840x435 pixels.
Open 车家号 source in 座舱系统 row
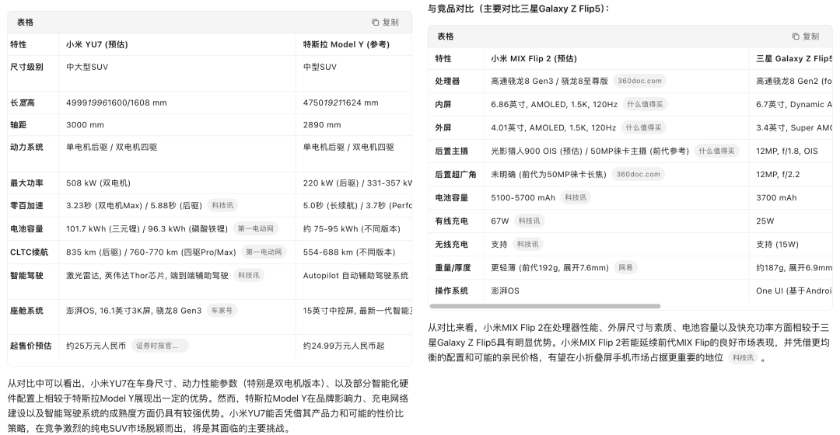(x=222, y=311)
